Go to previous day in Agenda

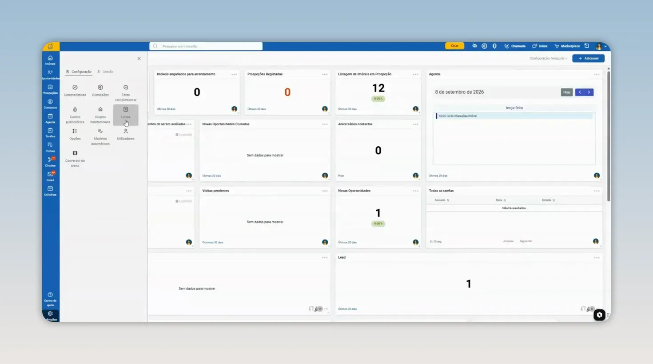(580, 92)
